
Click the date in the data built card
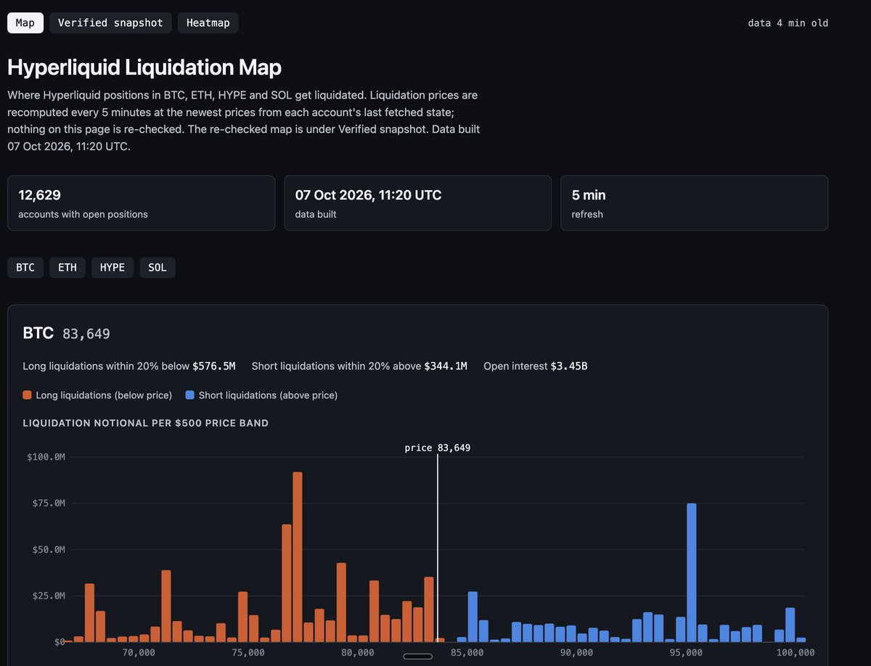(368, 195)
